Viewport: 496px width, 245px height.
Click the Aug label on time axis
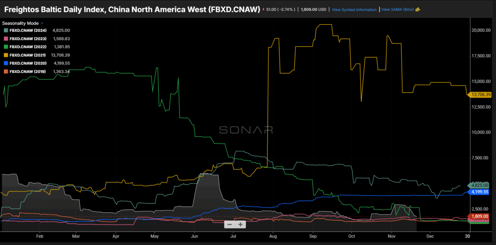coord(273,237)
